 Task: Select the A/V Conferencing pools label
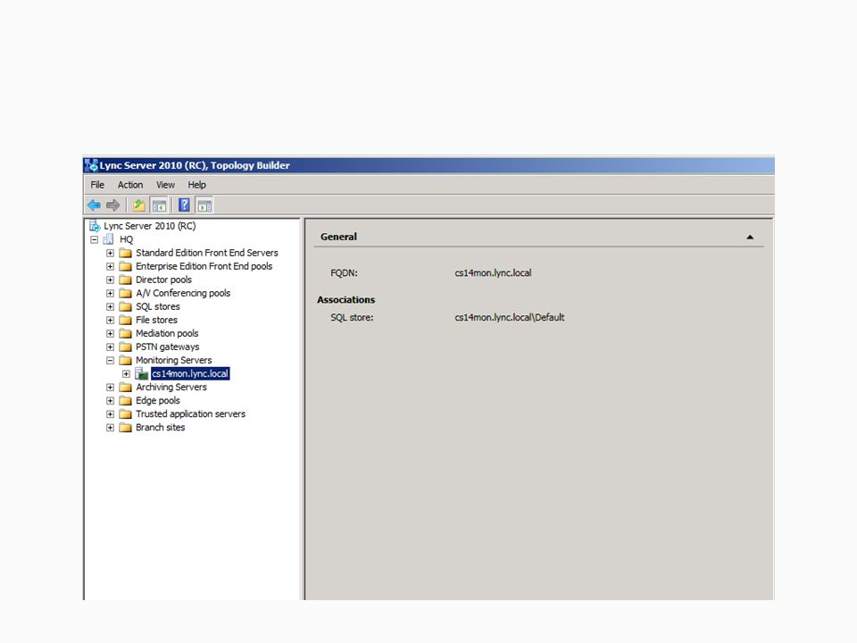tap(183, 293)
